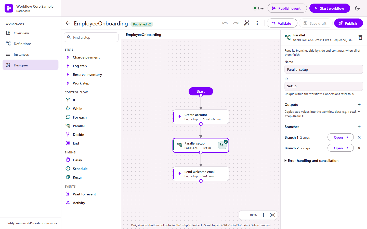Redo the last designer change
This screenshot has height=229, width=367.
click(236, 23)
